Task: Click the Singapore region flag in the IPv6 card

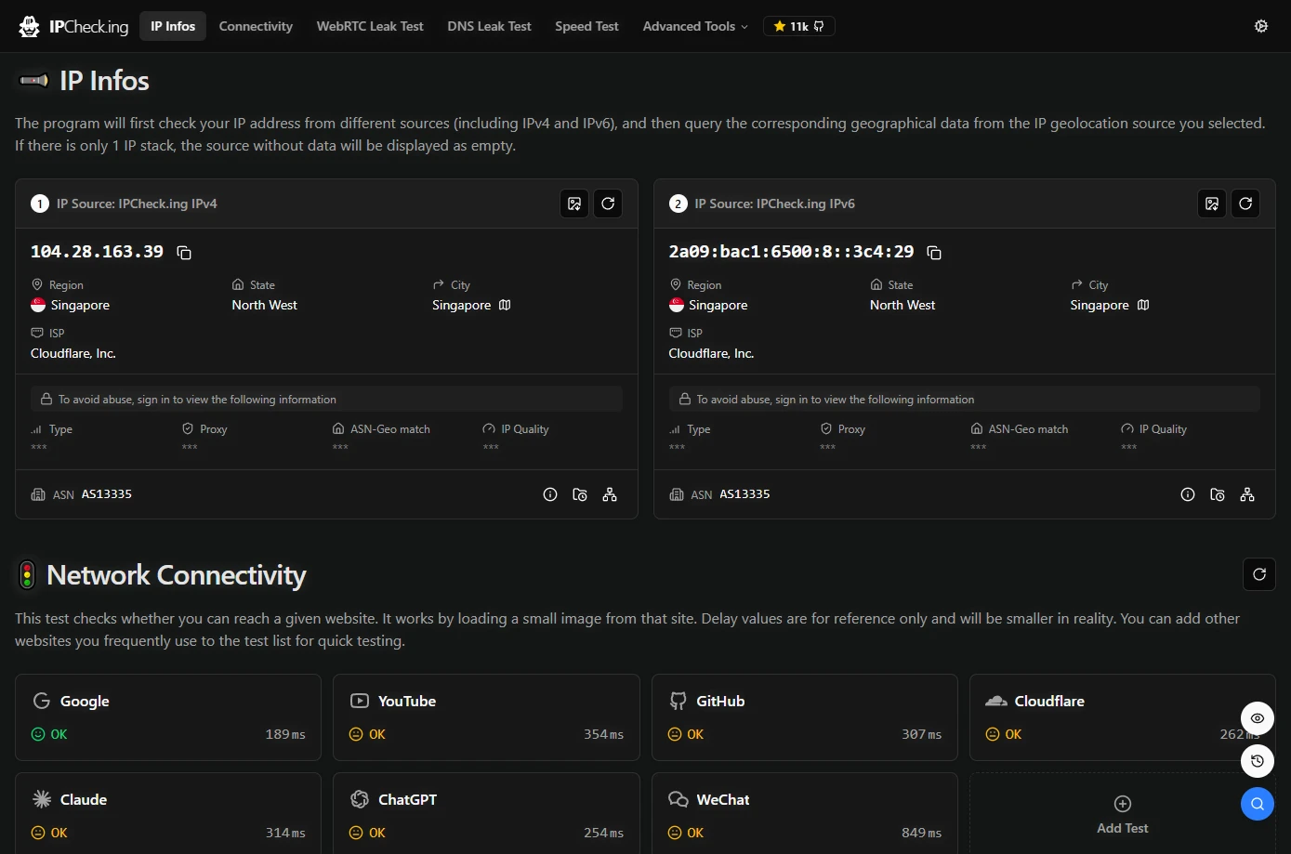Action: 677,305
